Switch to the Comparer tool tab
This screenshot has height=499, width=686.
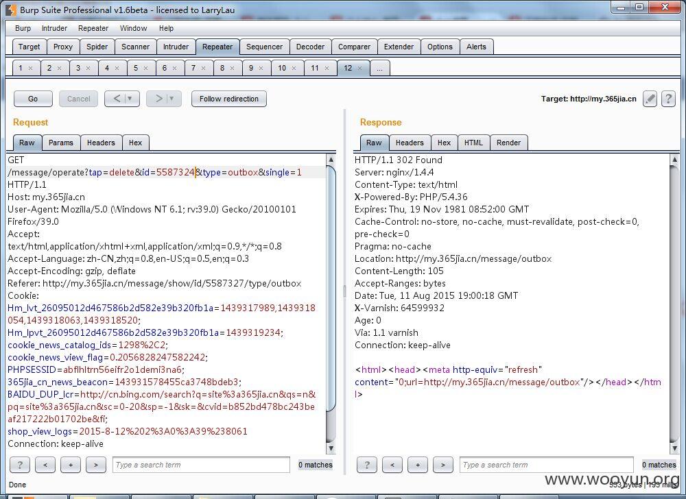(354, 47)
